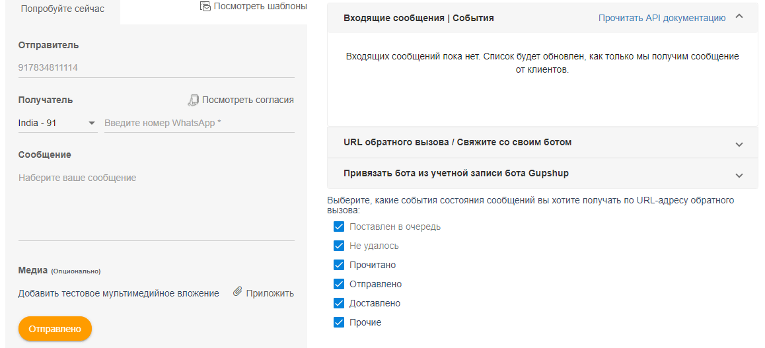Viewport: 765px width, 348px height.
Task: Focus the WhatsApp number input field
Action: pos(200,123)
